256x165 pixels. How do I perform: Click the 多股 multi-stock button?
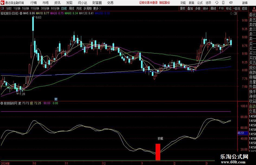click(x=198, y=8)
